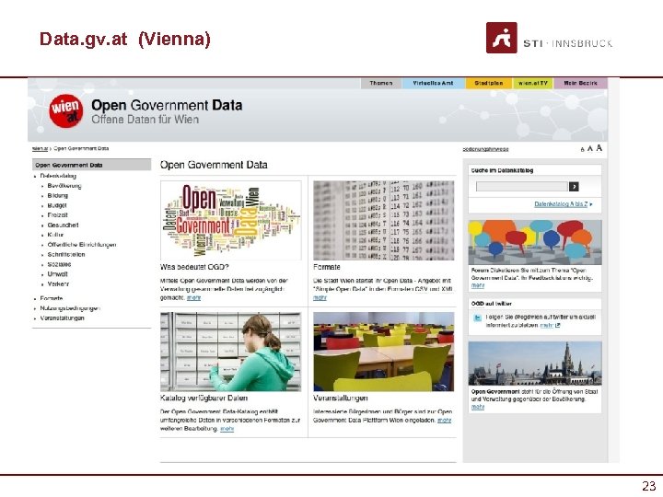Click the Offene Daten für Wien subtitle
663x497 pixels.
[x=145, y=120]
